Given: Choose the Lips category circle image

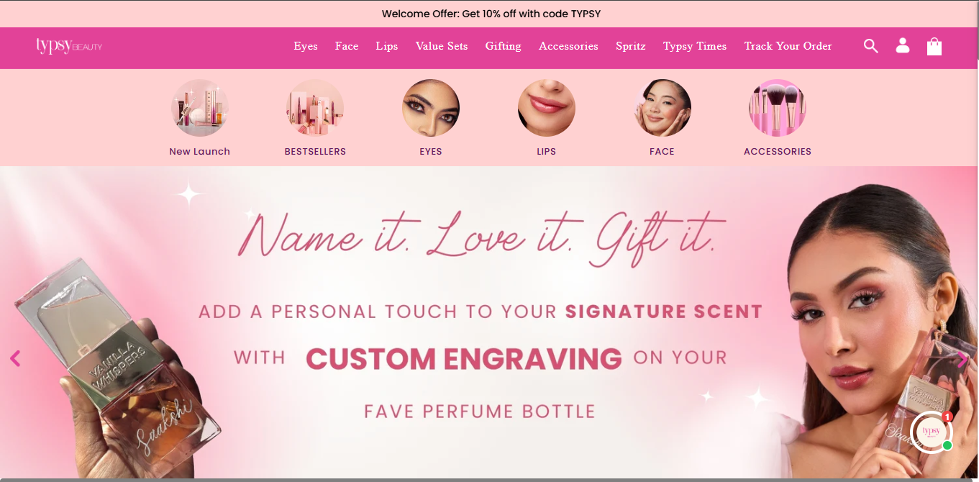Looking at the screenshot, I should 547,108.
